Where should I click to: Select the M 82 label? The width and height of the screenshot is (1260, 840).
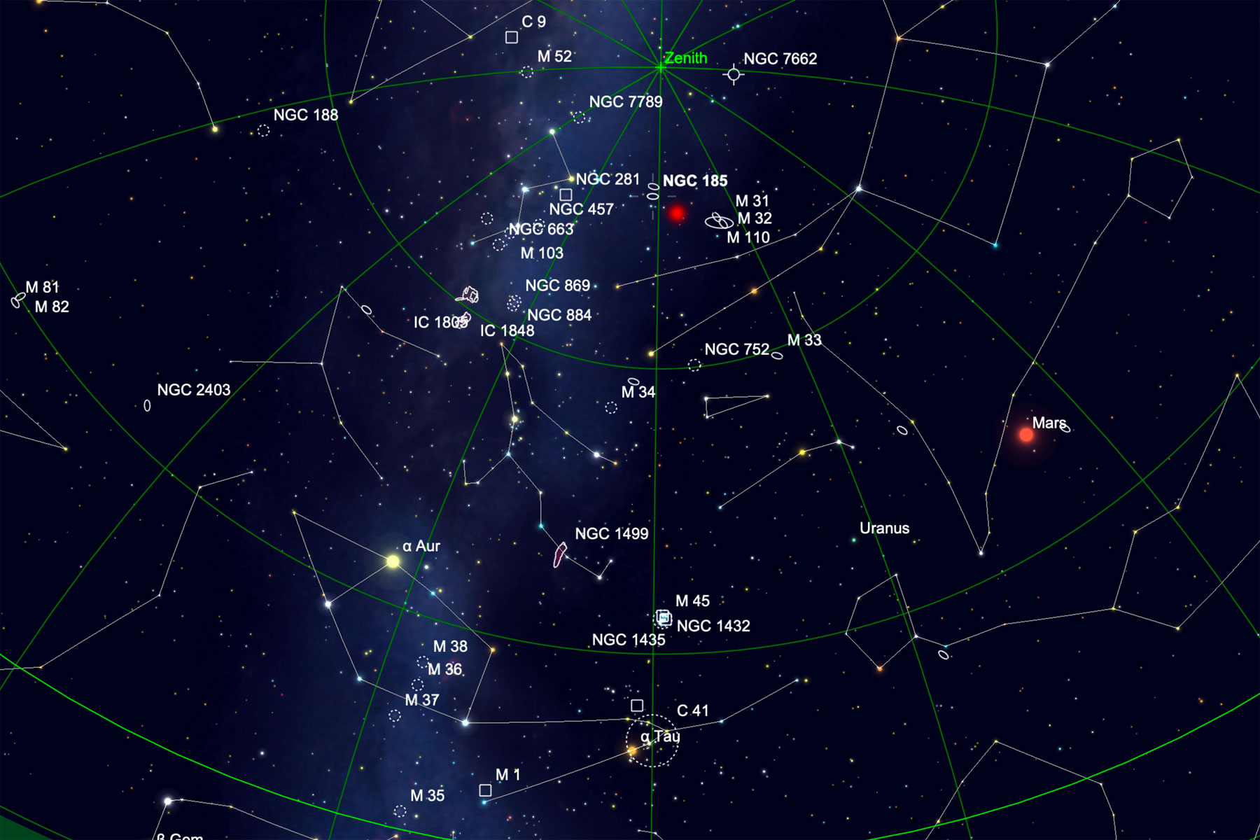[52, 307]
